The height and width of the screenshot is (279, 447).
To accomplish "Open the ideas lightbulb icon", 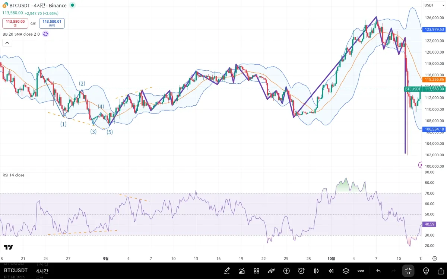I will 426,271.
